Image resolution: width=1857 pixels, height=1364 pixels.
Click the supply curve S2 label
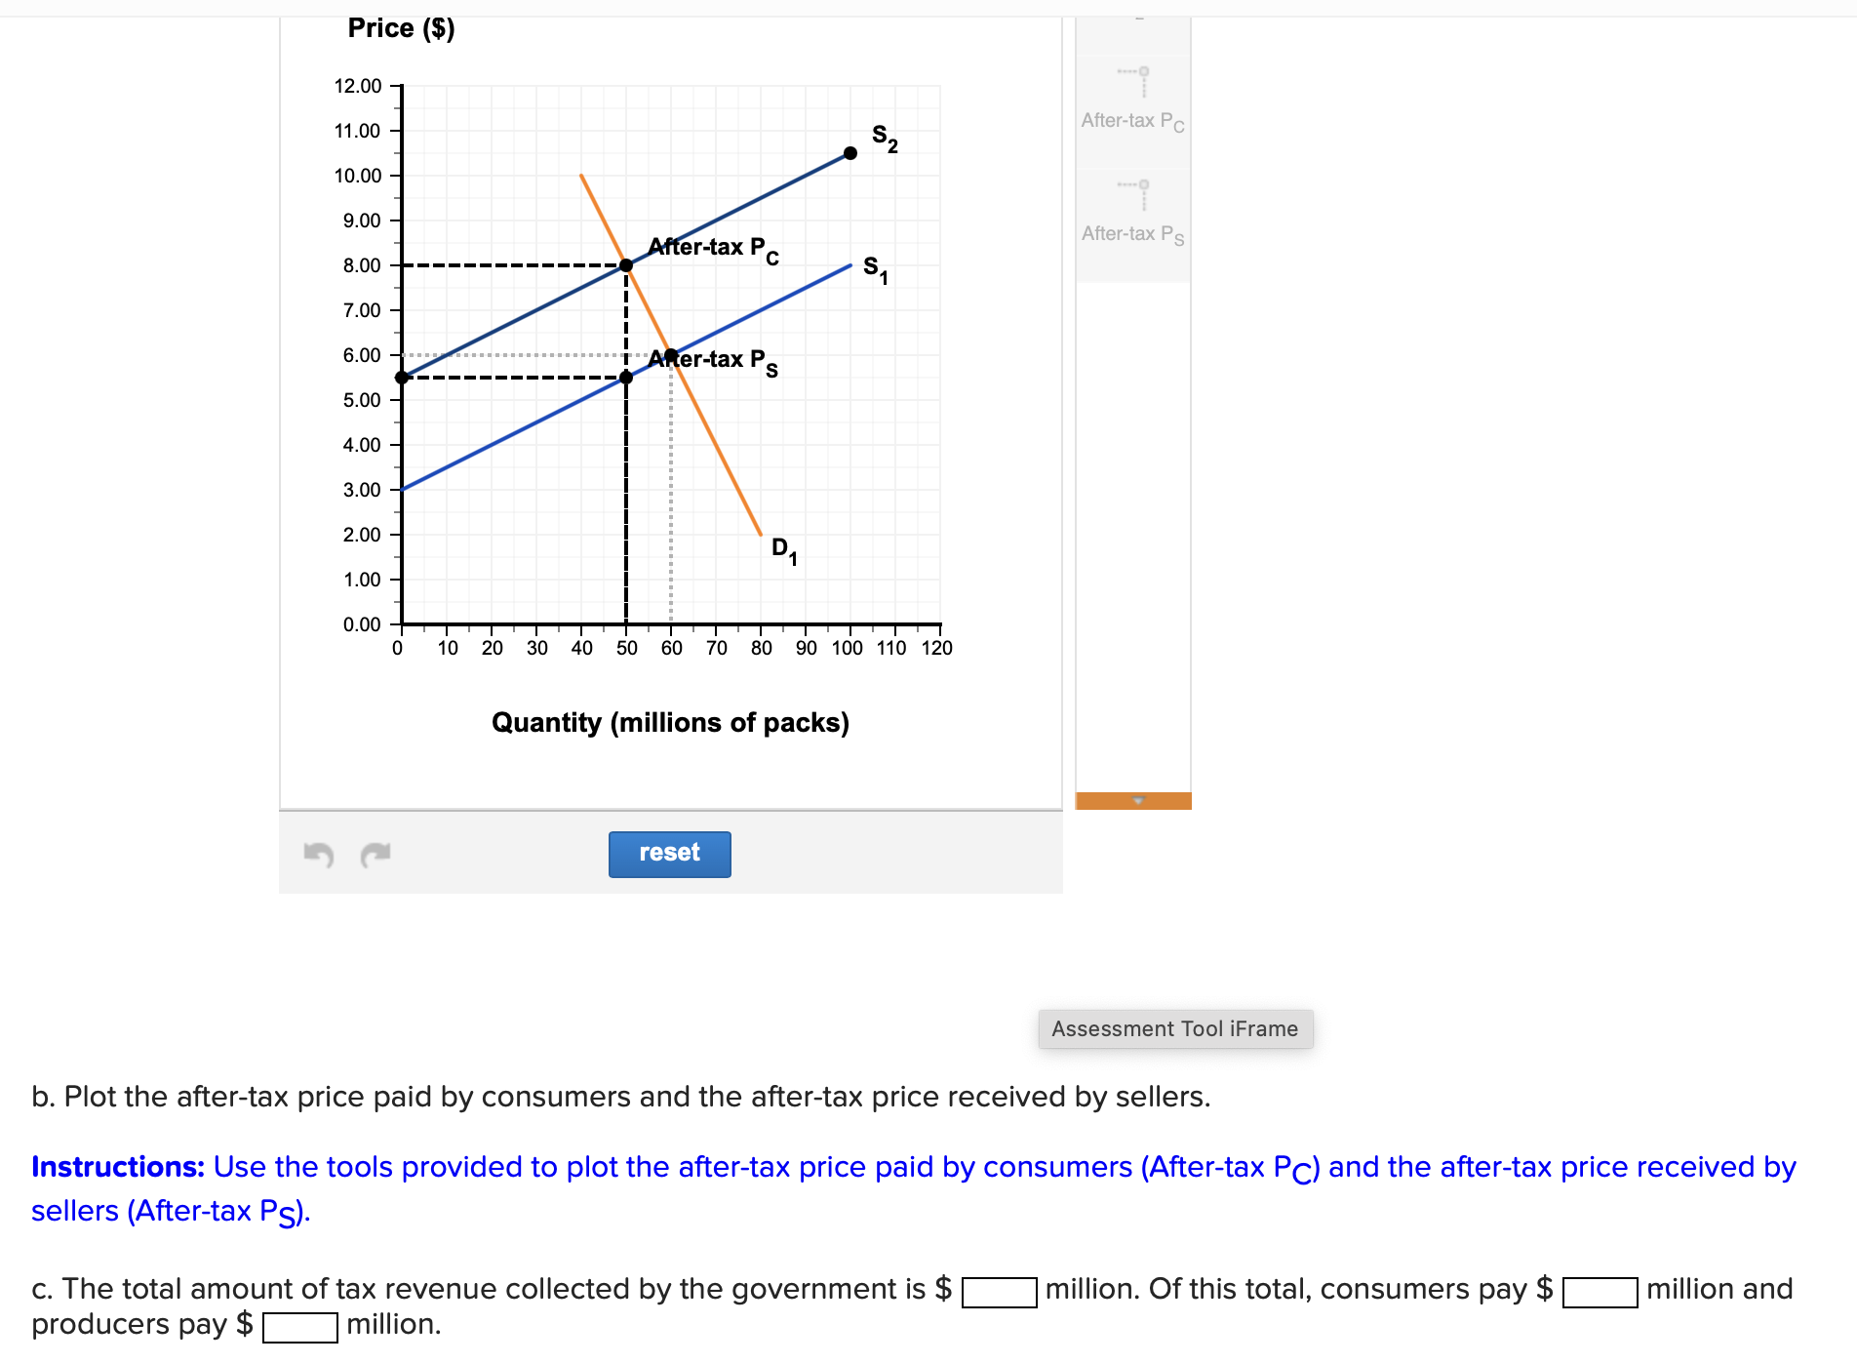click(x=883, y=140)
